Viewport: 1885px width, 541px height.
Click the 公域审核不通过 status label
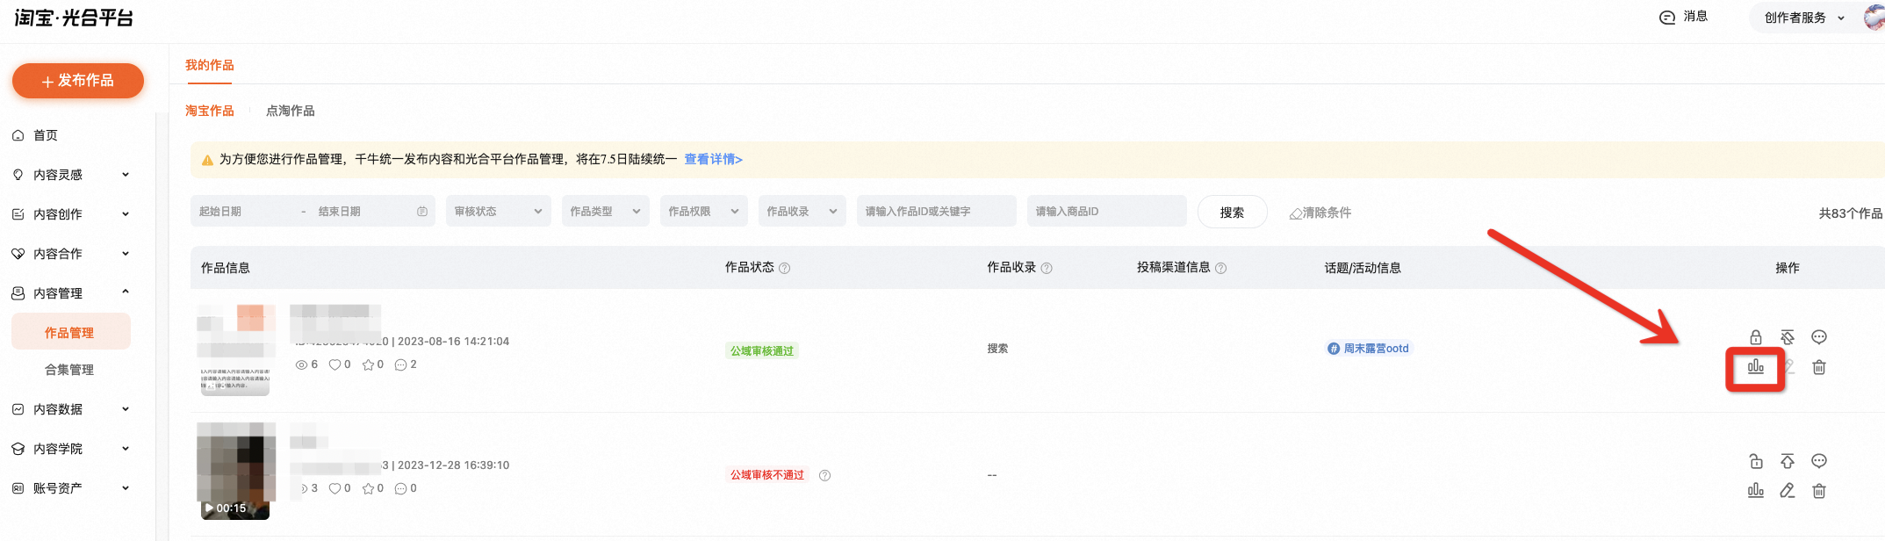[x=767, y=475]
